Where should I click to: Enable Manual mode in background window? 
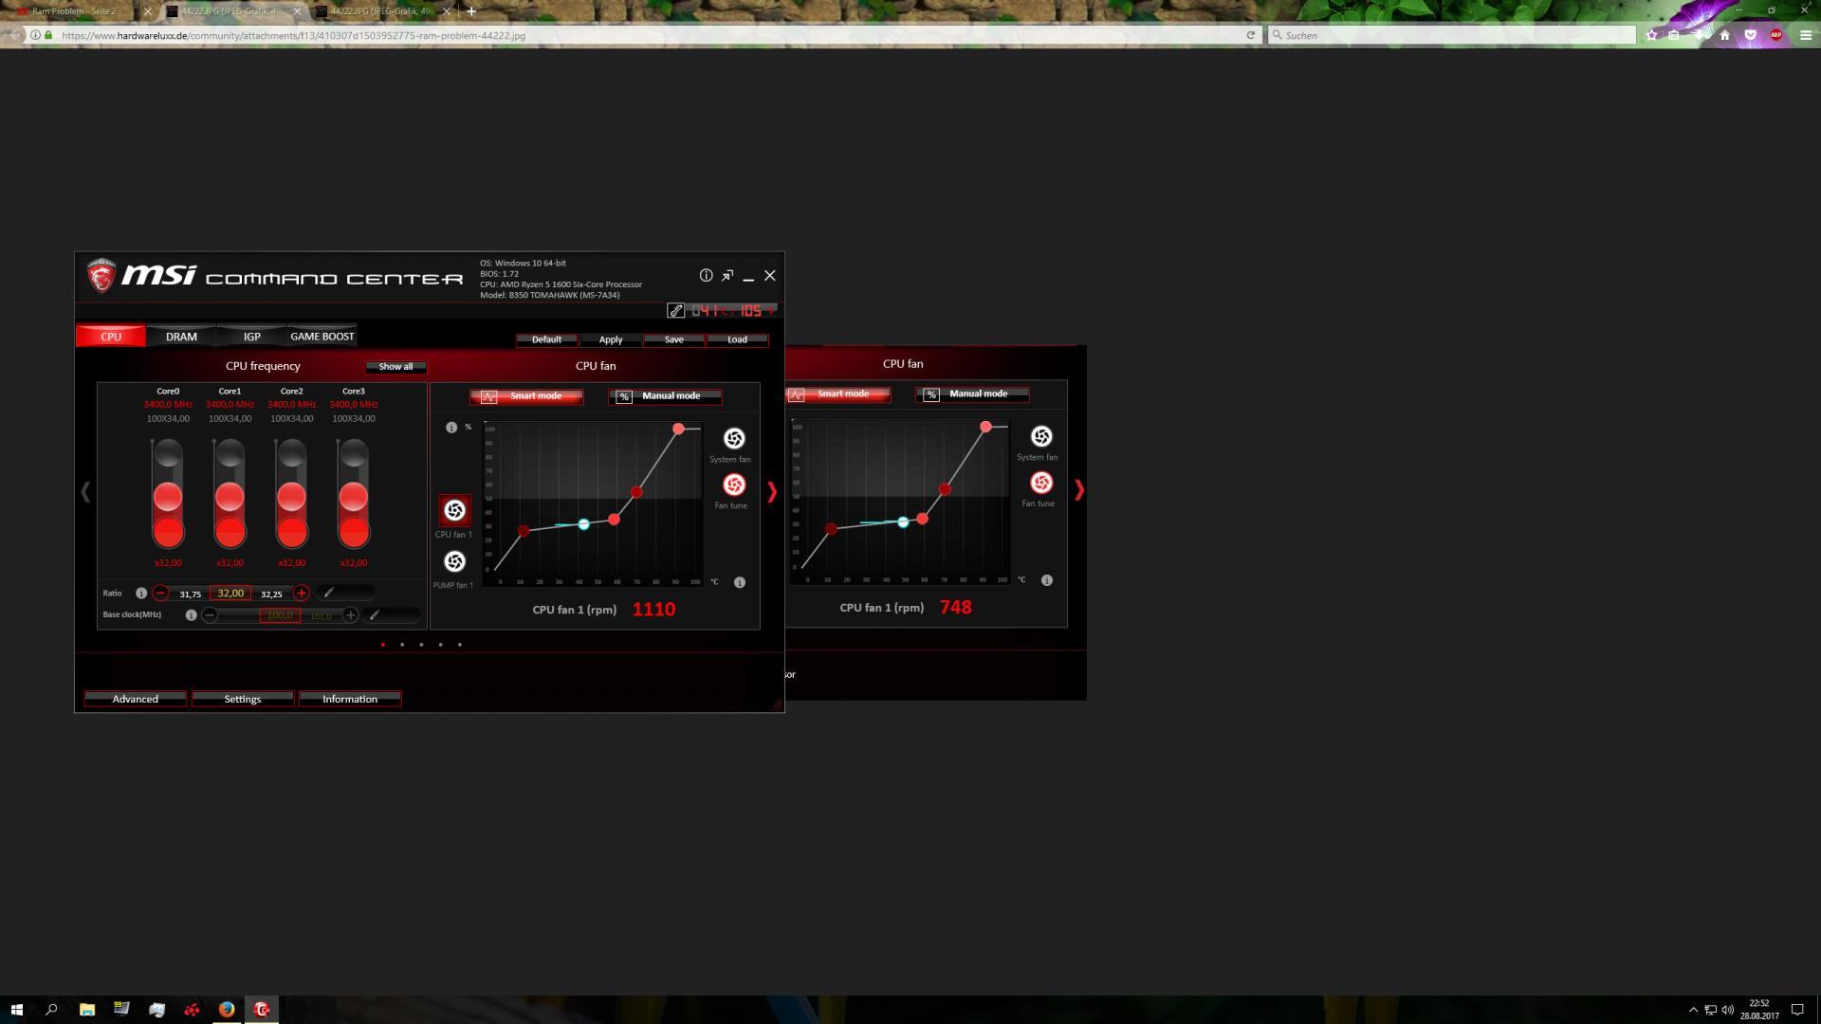point(972,394)
